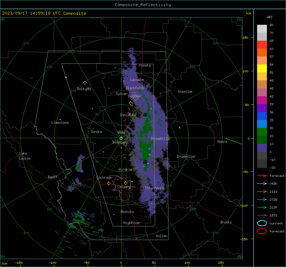Viewport: 286px width, 267px height.
Task: Select the bright yellow swatch below 54 dBZ
Action: point(262,68)
